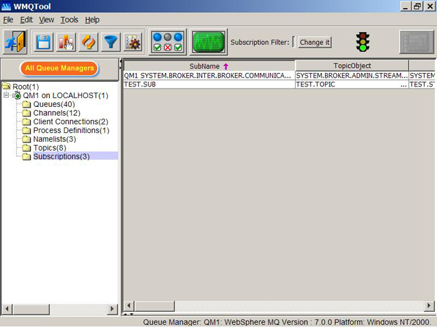Click the orange refresh arrows icon
The height and width of the screenshot is (327, 437).
pos(88,42)
